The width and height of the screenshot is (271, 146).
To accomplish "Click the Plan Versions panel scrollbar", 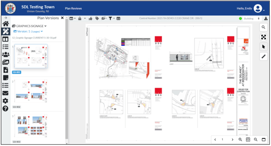I will [67, 79].
